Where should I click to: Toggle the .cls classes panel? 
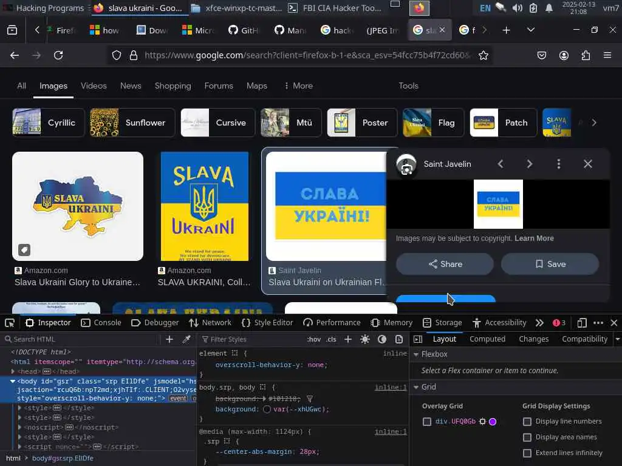331,339
